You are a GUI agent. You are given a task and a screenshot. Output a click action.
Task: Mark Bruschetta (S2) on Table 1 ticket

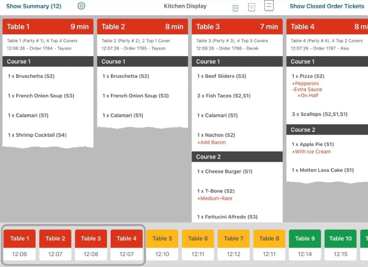31,76
